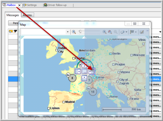
Task: Select the highlighted blue row in message list
Action: 13,79
